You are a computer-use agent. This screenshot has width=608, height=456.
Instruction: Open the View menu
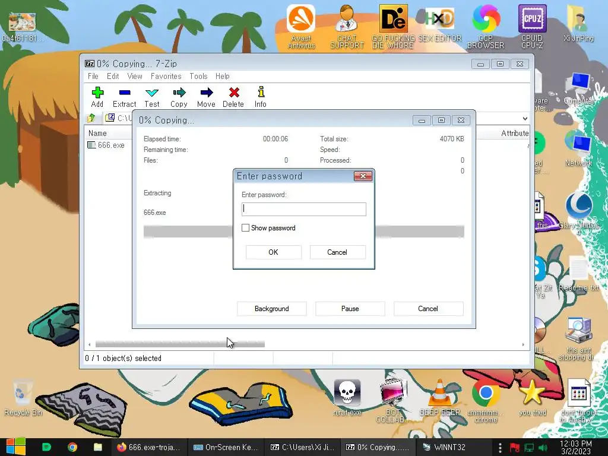(x=135, y=76)
